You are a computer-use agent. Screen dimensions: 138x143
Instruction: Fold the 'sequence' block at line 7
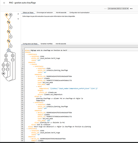[x=24, y=62]
